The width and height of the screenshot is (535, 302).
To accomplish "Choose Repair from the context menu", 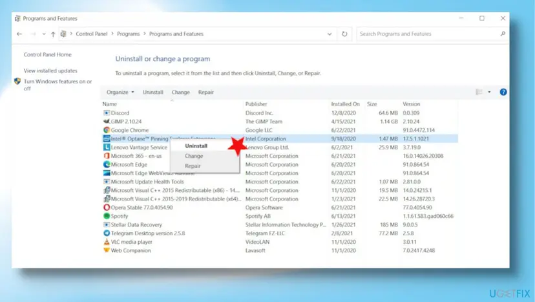I will (x=193, y=166).
